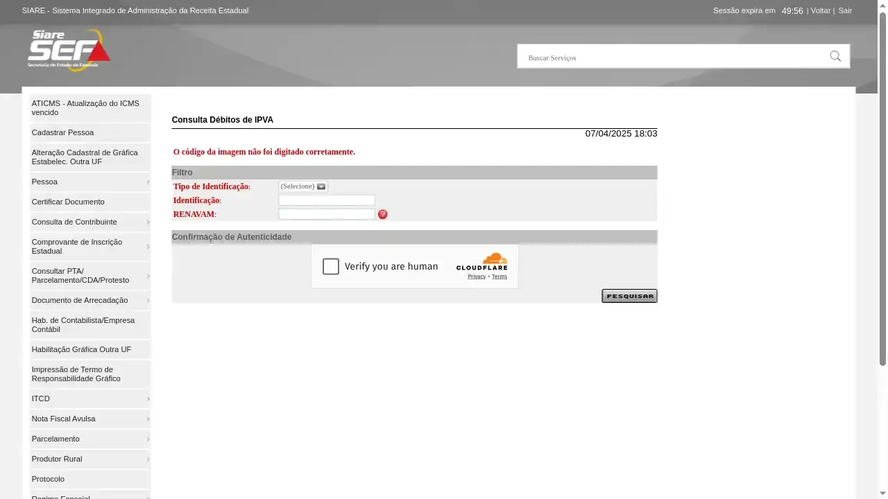Expand the Pessoa submenu

pyautogui.click(x=148, y=182)
